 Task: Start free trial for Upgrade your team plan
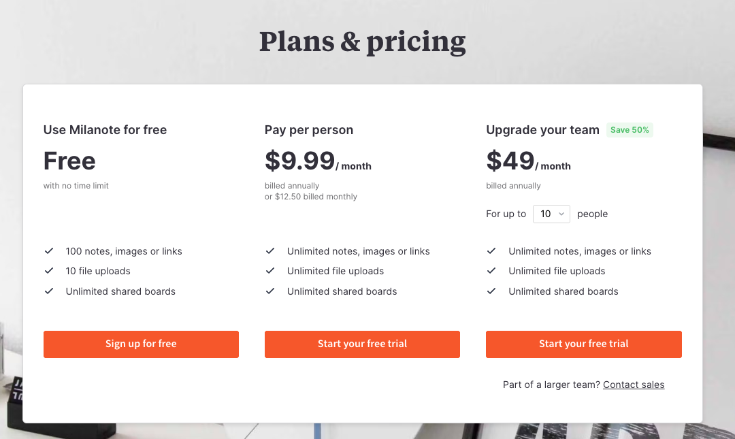pos(584,344)
